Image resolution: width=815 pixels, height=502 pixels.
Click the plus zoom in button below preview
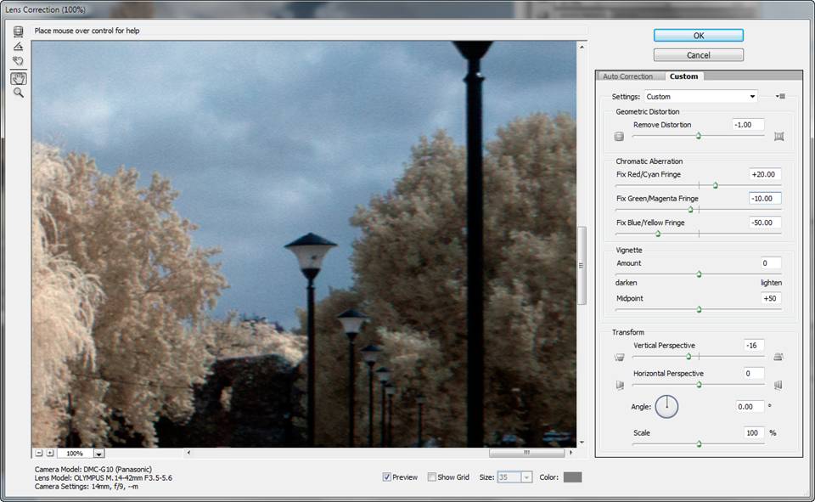(49, 454)
